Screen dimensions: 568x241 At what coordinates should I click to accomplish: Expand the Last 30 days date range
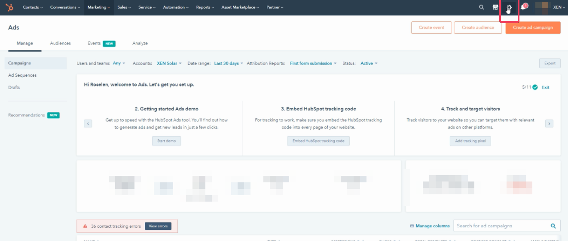coord(229,63)
